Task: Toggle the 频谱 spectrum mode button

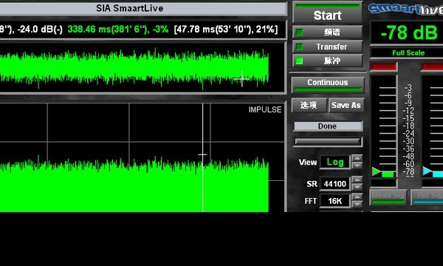Action: pyautogui.click(x=327, y=32)
